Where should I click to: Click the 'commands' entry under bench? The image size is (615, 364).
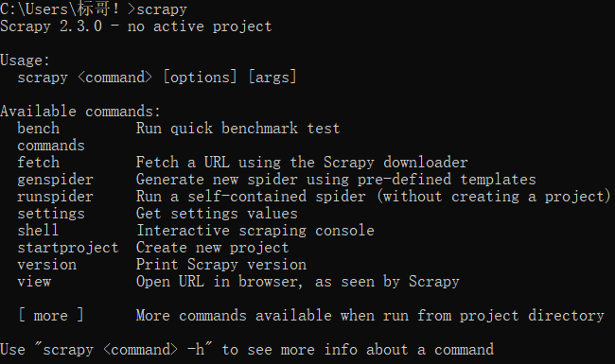pyautogui.click(x=51, y=146)
